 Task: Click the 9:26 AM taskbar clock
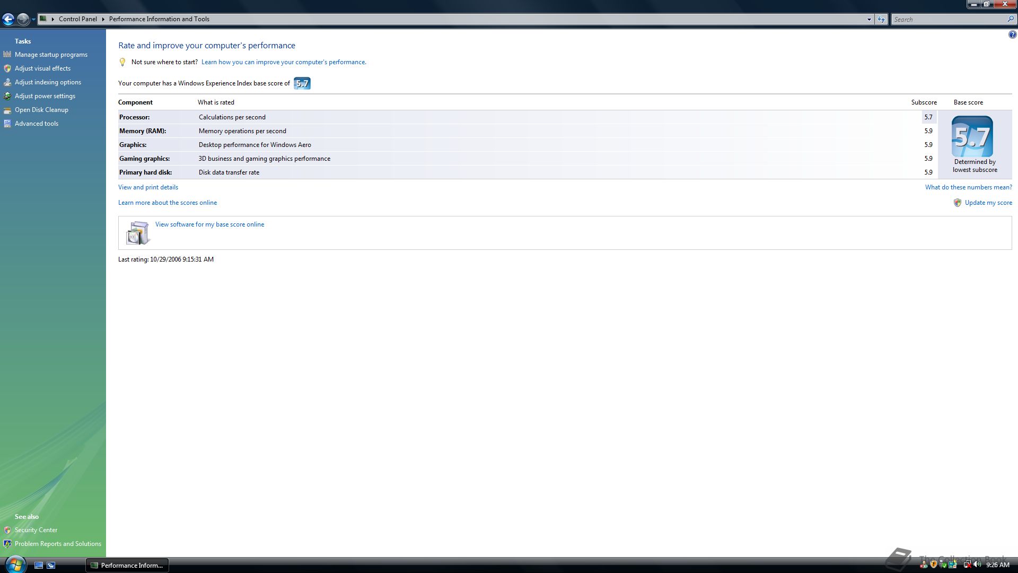click(x=998, y=565)
